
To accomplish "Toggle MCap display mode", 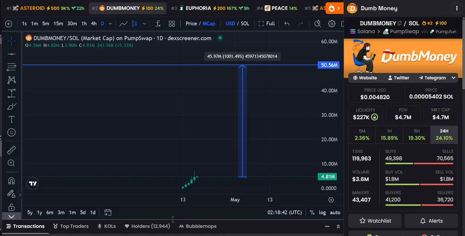I will pos(209,24).
